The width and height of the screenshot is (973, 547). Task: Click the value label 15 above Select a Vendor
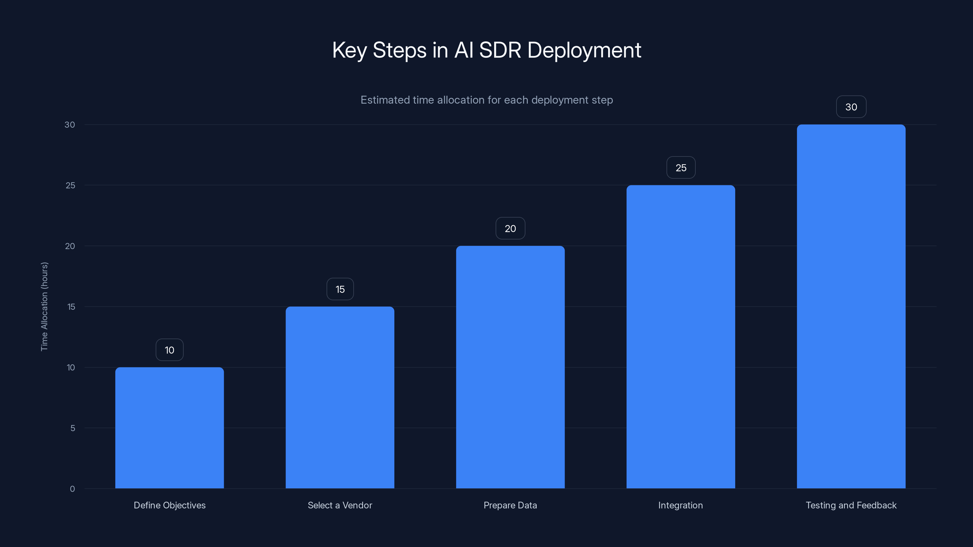click(340, 289)
